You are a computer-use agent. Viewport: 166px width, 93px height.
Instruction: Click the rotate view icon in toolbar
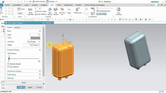click(126, 19)
